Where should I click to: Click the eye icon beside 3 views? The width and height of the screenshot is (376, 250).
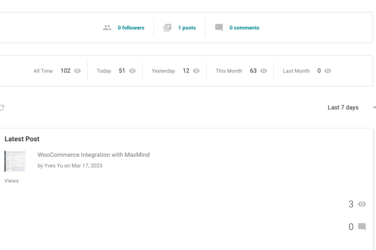pos(362,204)
